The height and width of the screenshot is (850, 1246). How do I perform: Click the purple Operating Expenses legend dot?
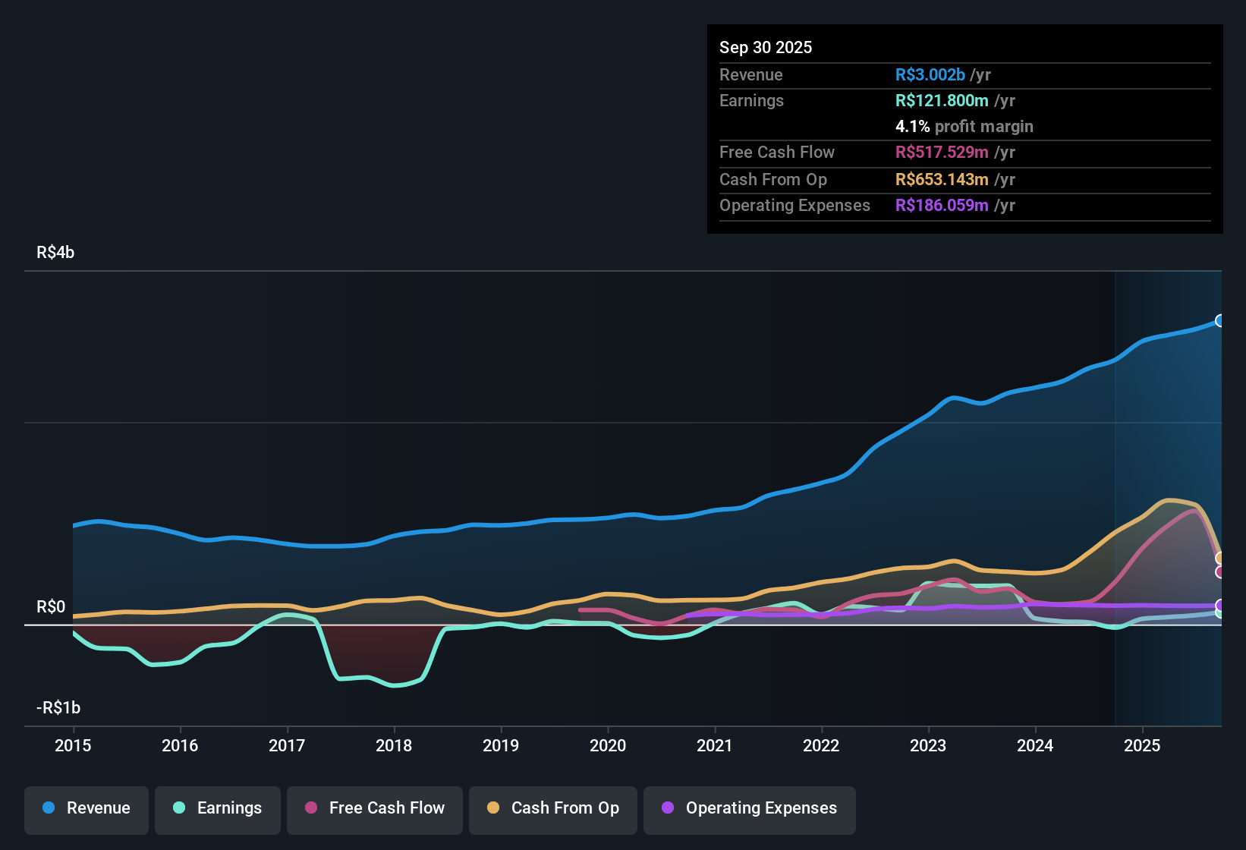(666, 808)
